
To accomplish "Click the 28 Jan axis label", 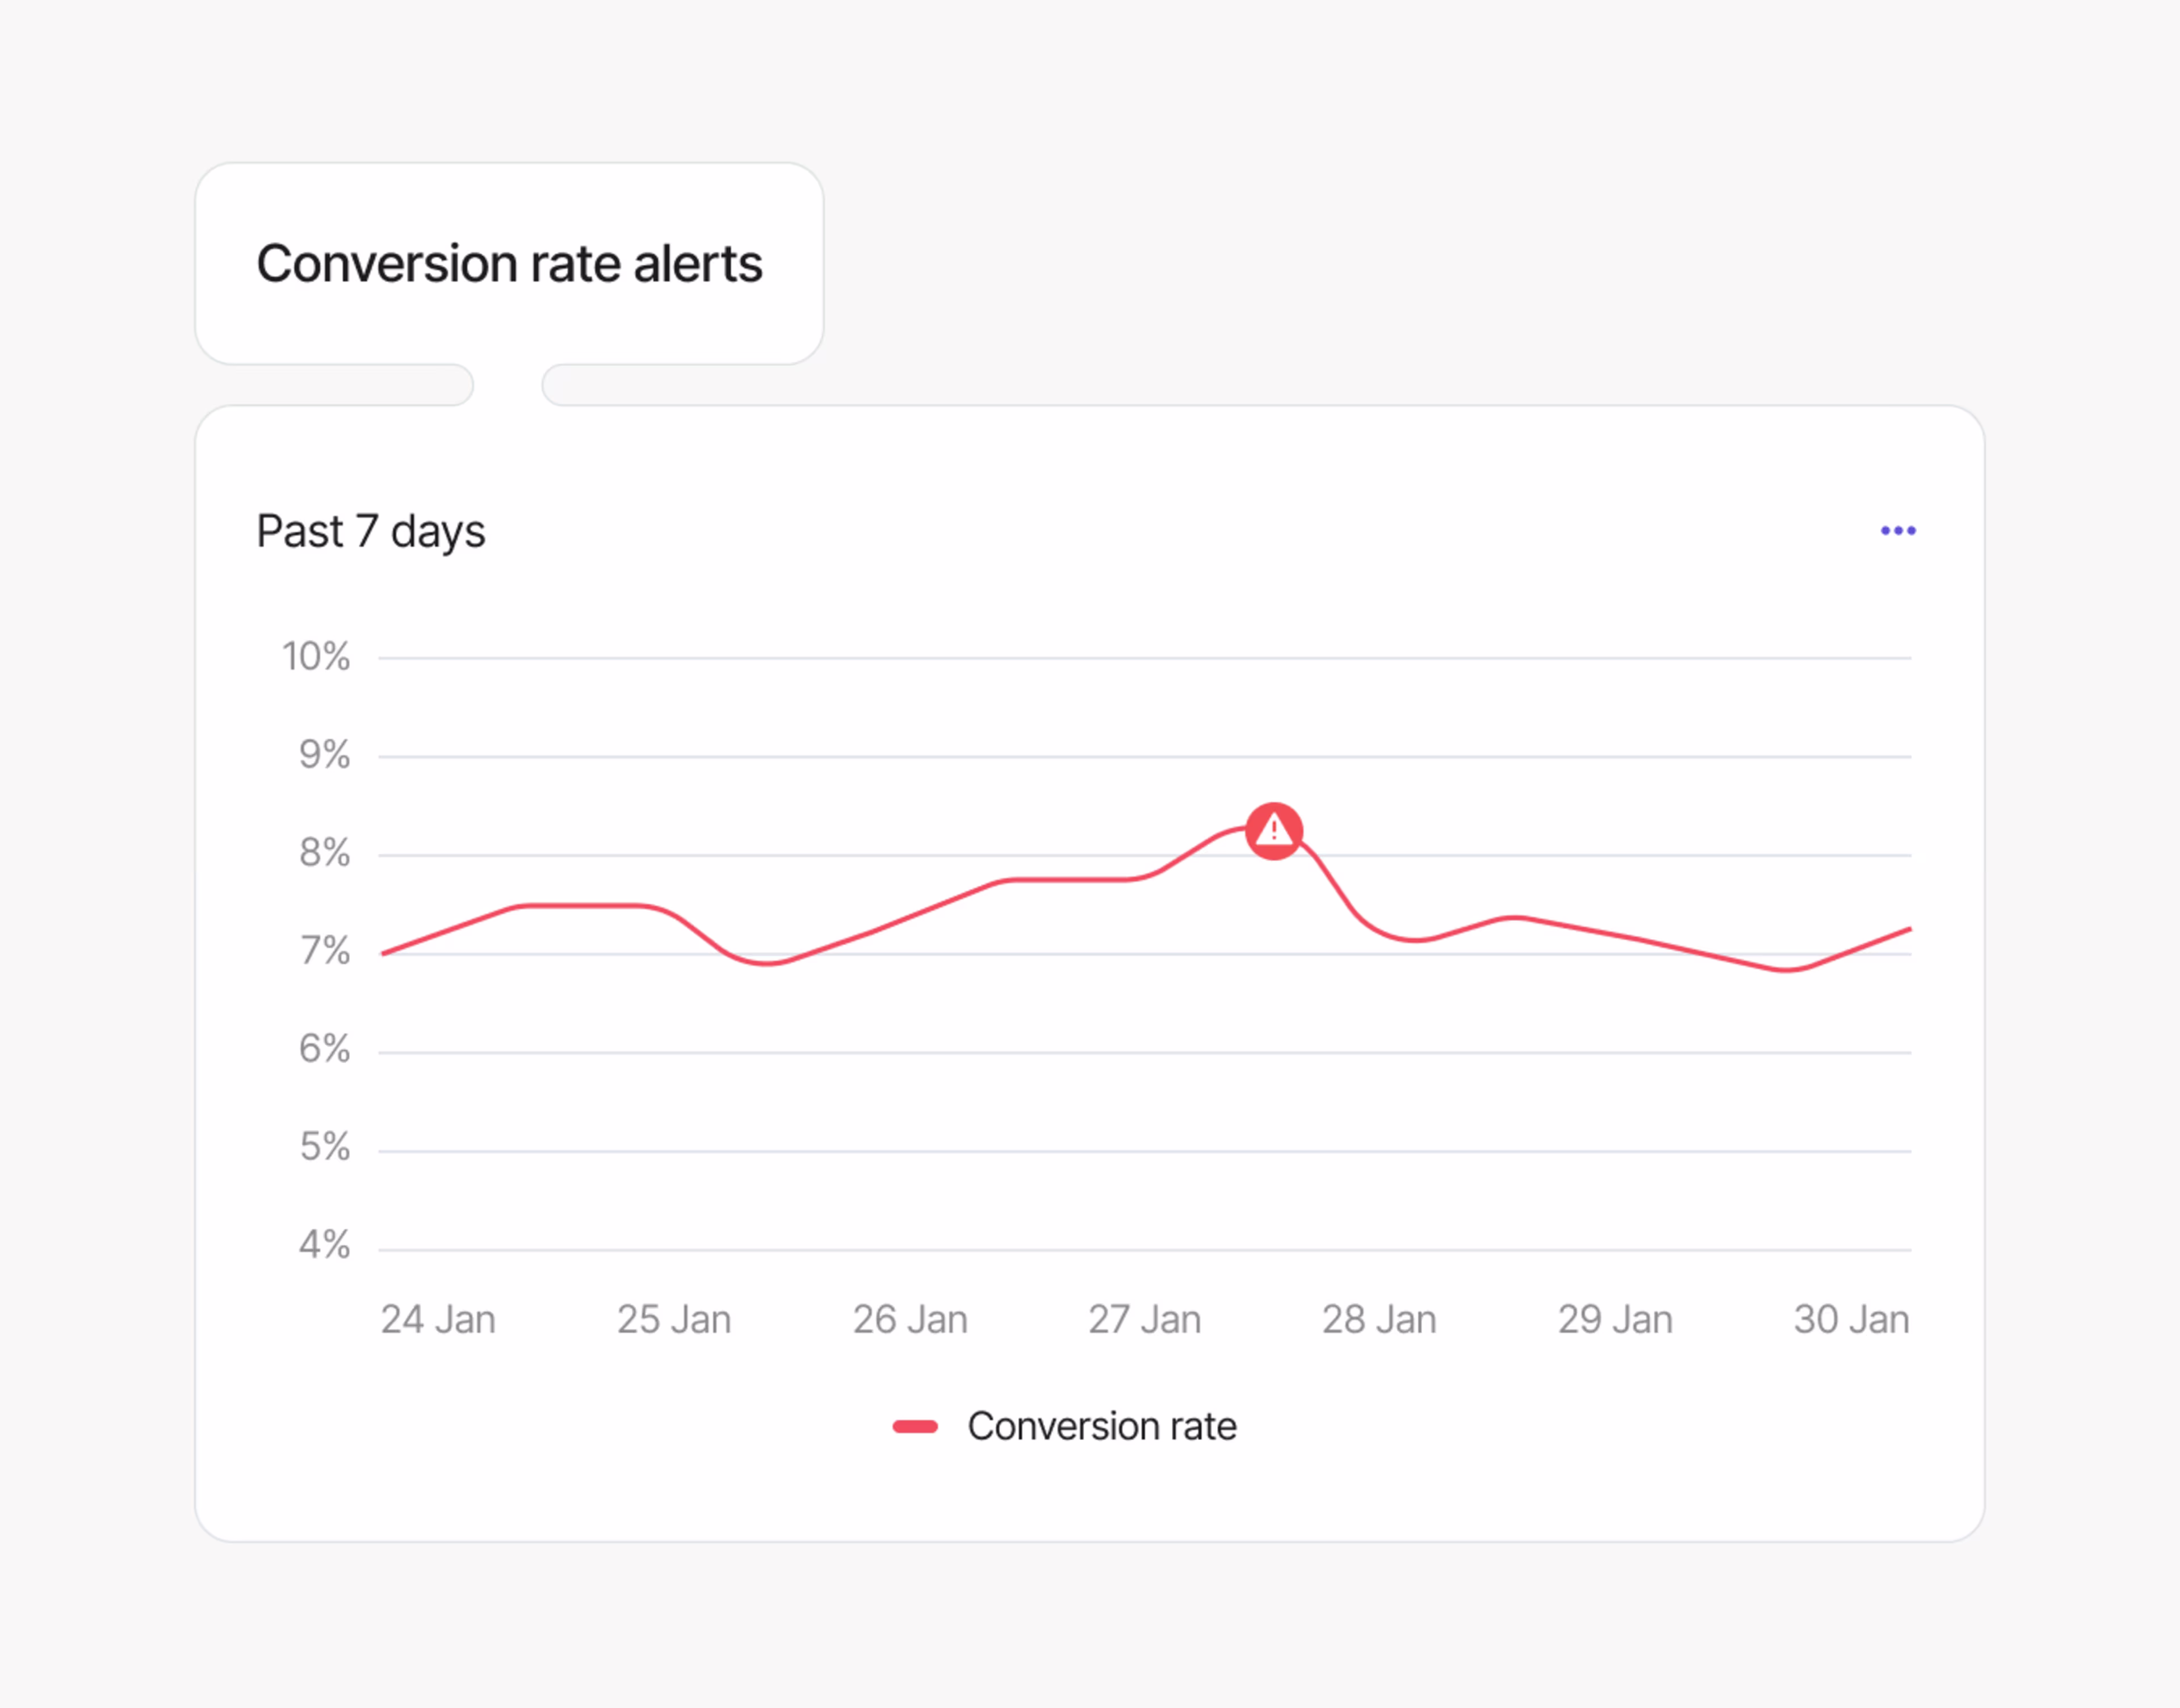I will click(x=1380, y=1320).
